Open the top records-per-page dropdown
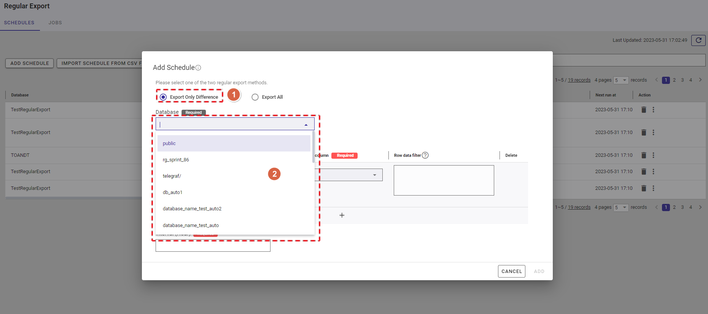The width and height of the screenshot is (708, 314). (620, 80)
